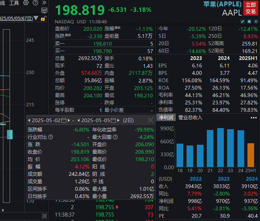This screenshot has height=221, width=260.
Task: Click the 最高 value 204.100
Action: 93,96
